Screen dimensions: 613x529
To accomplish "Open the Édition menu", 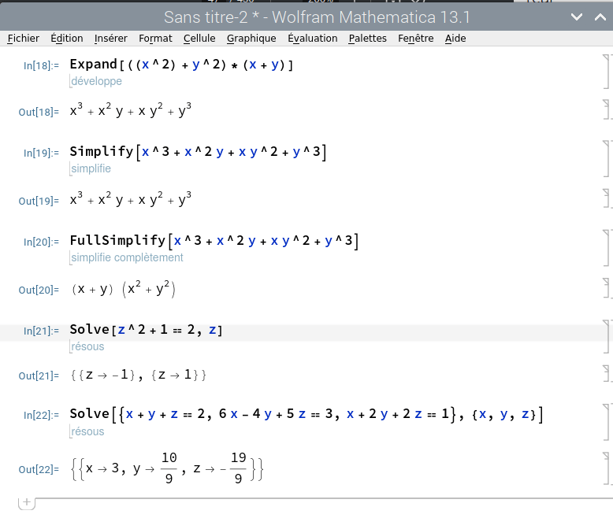I will pyautogui.click(x=66, y=38).
